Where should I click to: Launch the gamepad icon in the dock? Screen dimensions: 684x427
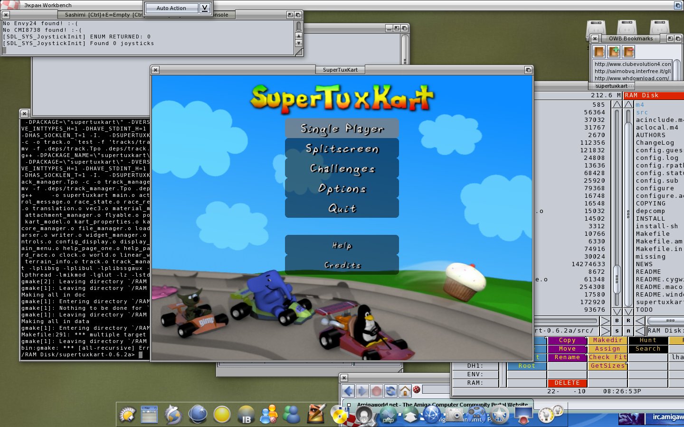coord(477,415)
